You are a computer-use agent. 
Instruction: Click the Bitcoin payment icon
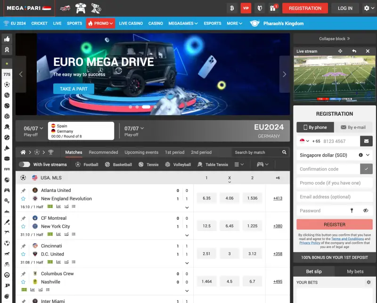click(x=232, y=8)
